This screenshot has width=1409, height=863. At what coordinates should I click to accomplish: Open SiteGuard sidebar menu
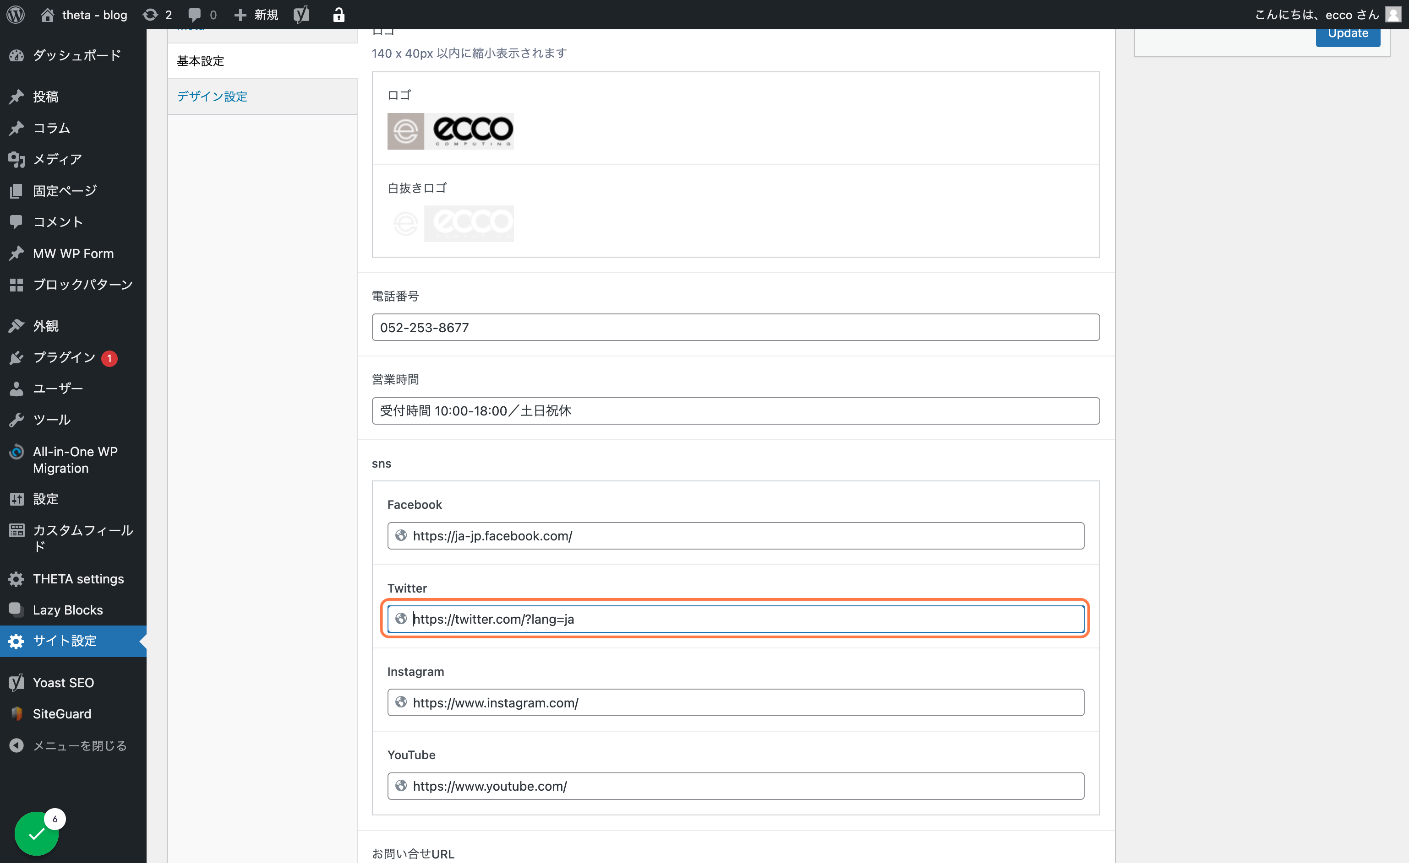point(73,714)
